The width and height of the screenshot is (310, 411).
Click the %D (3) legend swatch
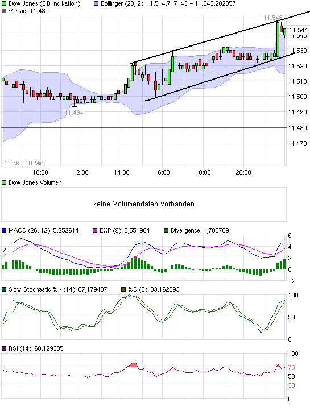(x=123, y=290)
